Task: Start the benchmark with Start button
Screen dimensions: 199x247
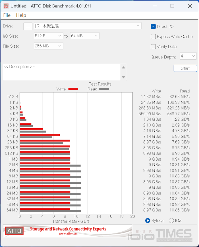Action: point(185,68)
